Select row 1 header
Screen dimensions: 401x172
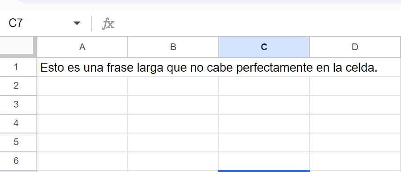point(16,67)
